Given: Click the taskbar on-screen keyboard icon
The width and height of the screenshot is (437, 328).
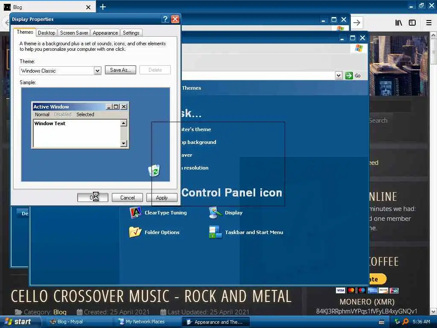Looking at the screenshot, I should click(x=382, y=322).
